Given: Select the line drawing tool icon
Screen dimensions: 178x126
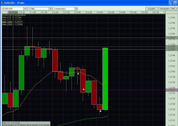Looking at the screenshot, I should 176,9.
